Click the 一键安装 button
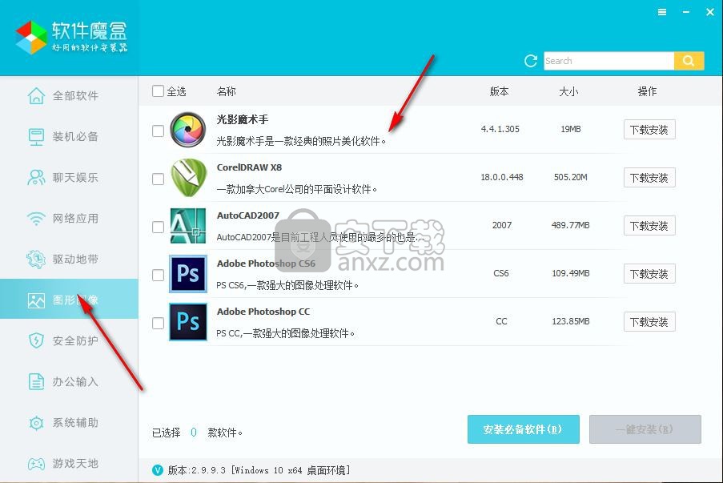This screenshot has width=723, height=483. pos(645,429)
